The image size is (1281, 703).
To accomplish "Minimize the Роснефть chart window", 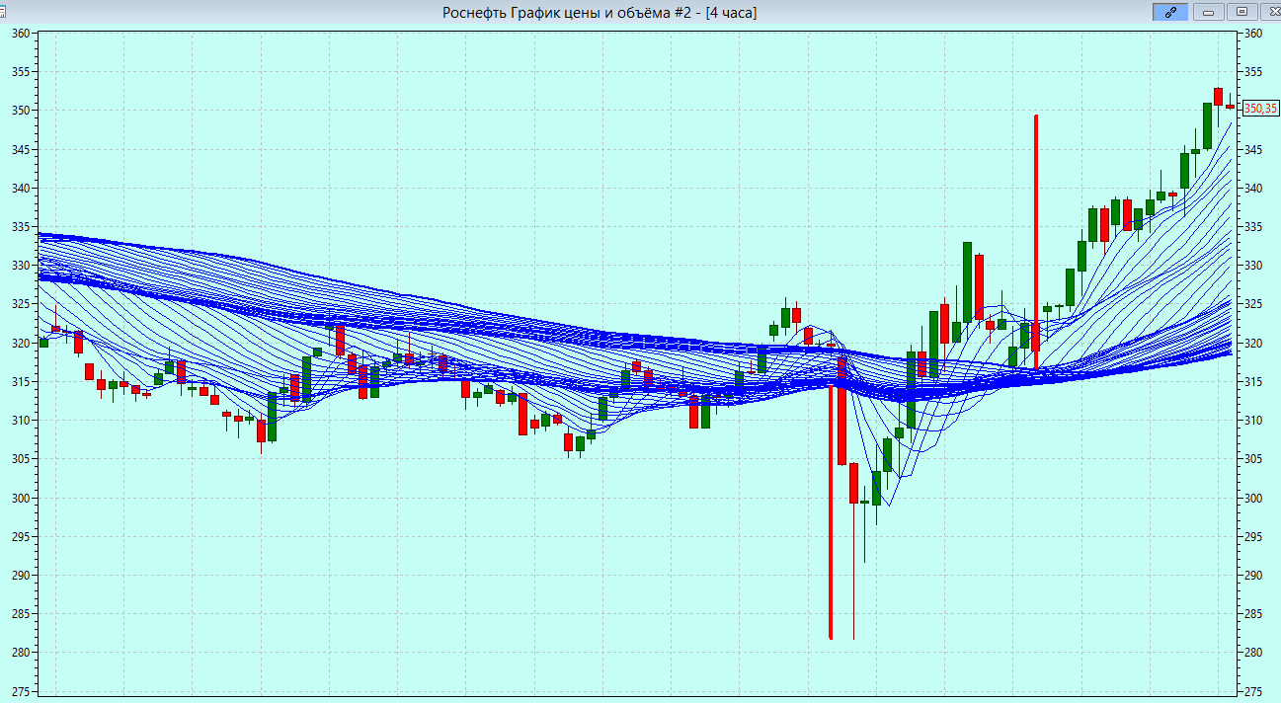I will [1207, 12].
